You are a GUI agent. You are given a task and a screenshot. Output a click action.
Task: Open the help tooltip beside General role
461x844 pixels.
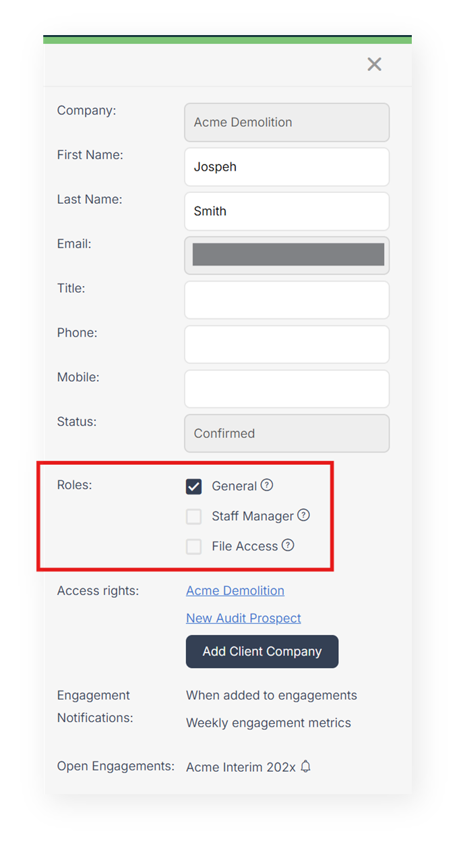point(267,485)
